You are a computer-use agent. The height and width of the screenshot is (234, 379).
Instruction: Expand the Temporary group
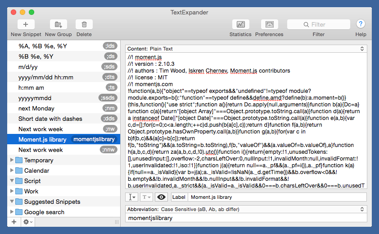click(12, 160)
